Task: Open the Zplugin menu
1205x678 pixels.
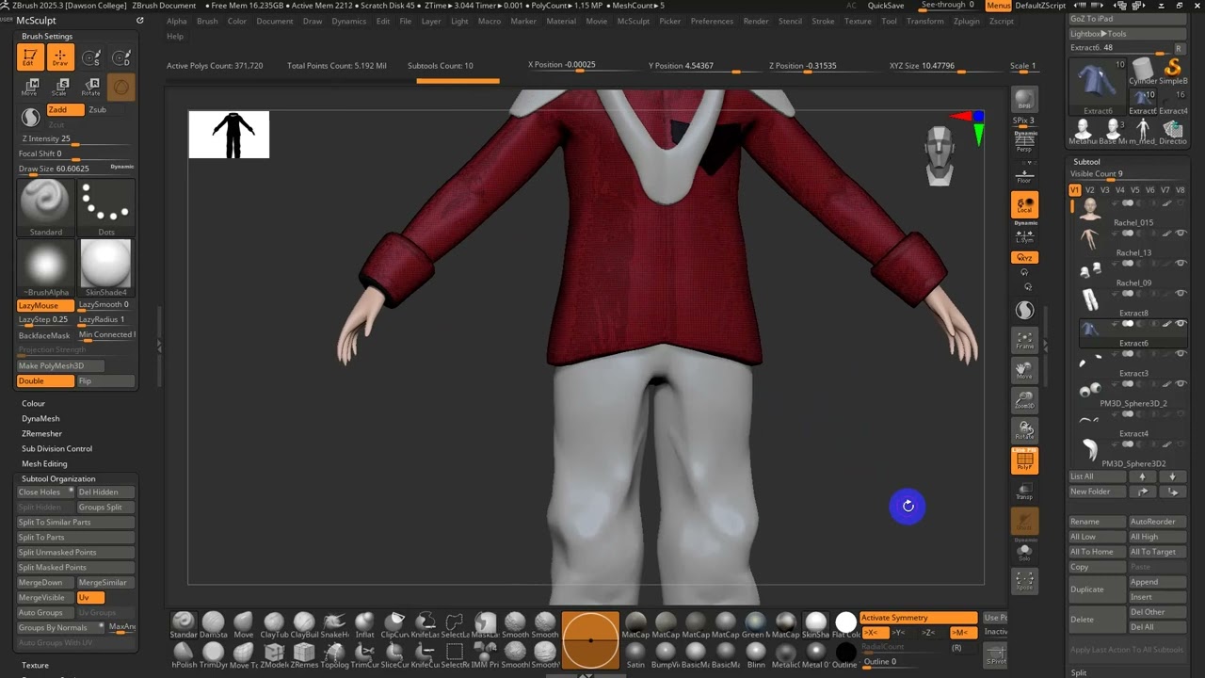Action: click(x=967, y=21)
